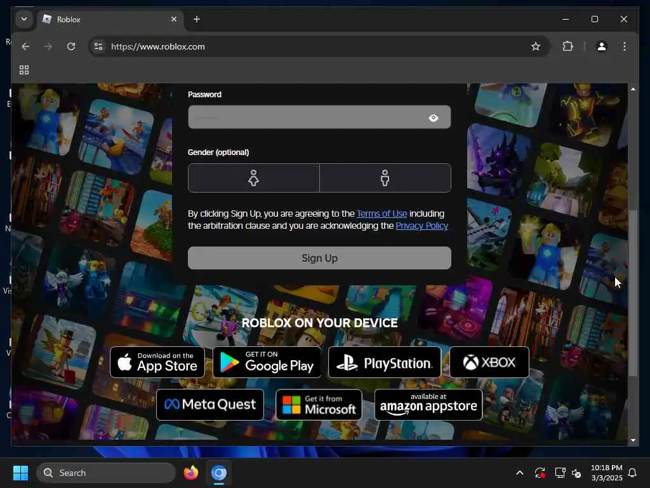Click the Chromium icon on taskbar
650x488 pixels.
219,473
